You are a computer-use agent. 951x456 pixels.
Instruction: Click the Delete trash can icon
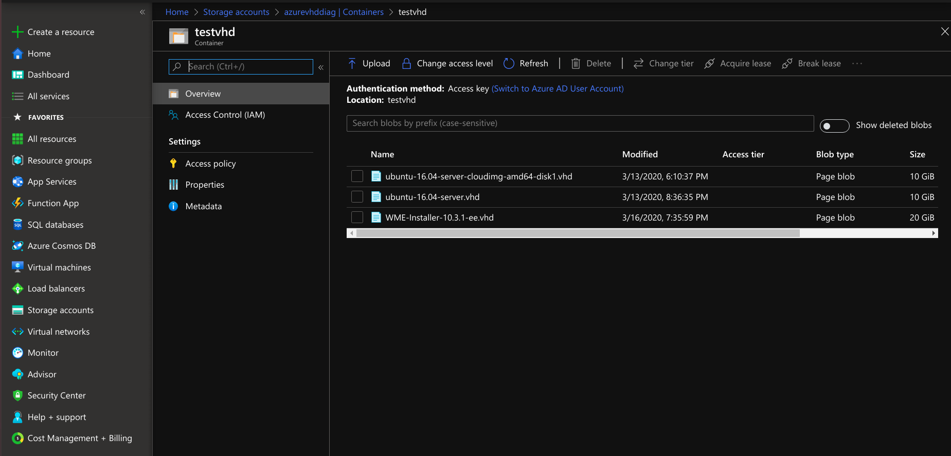click(x=576, y=64)
